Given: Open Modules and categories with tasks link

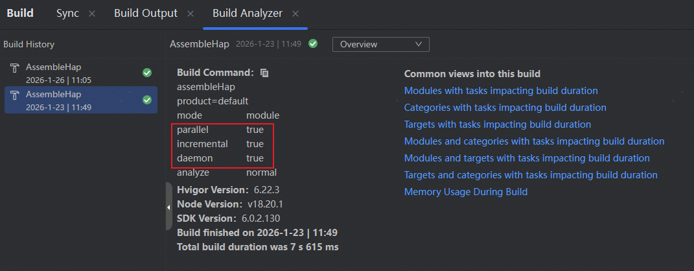Looking at the screenshot, I should pos(534,141).
